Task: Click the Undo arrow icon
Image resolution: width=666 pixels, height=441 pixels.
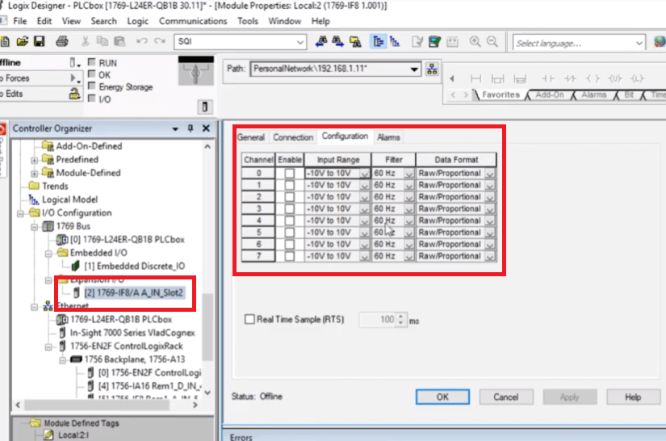Action: [141, 41]
